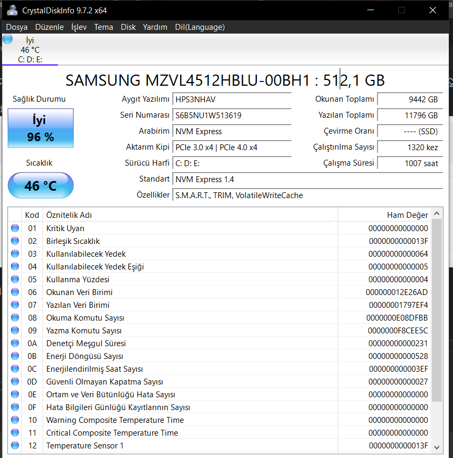Screen dimensions: 453x458
Task: Open the İşlev menu
Action: [79, 27]
